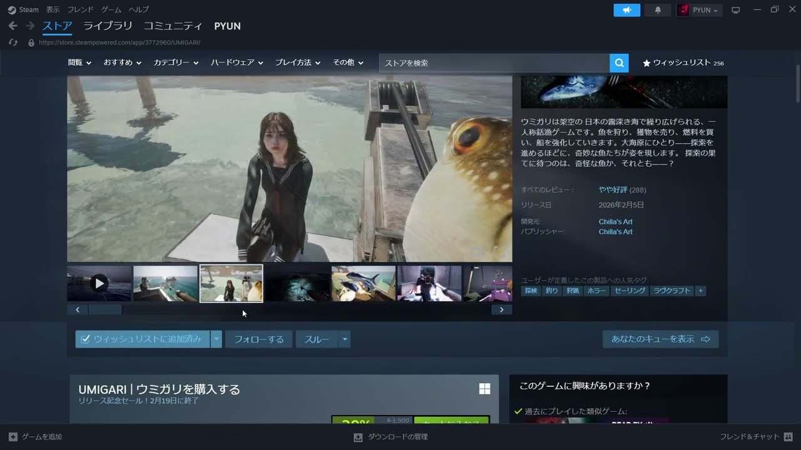Open the 表示 menu
The image size is (801, 450).
[x=53, y=9]
